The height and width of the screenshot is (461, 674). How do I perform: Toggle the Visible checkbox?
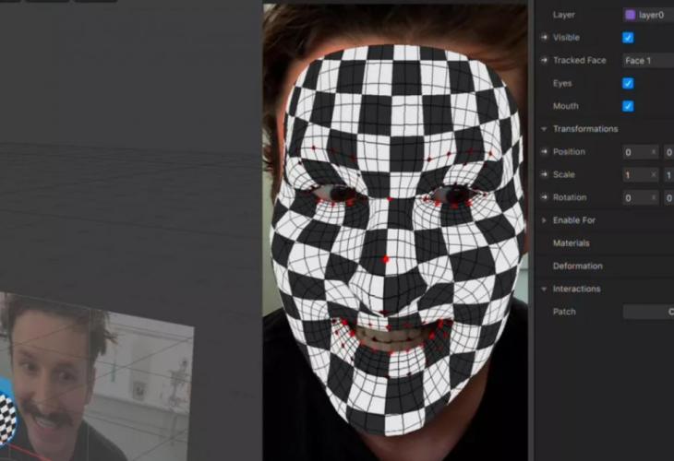[x=628, y=38]
